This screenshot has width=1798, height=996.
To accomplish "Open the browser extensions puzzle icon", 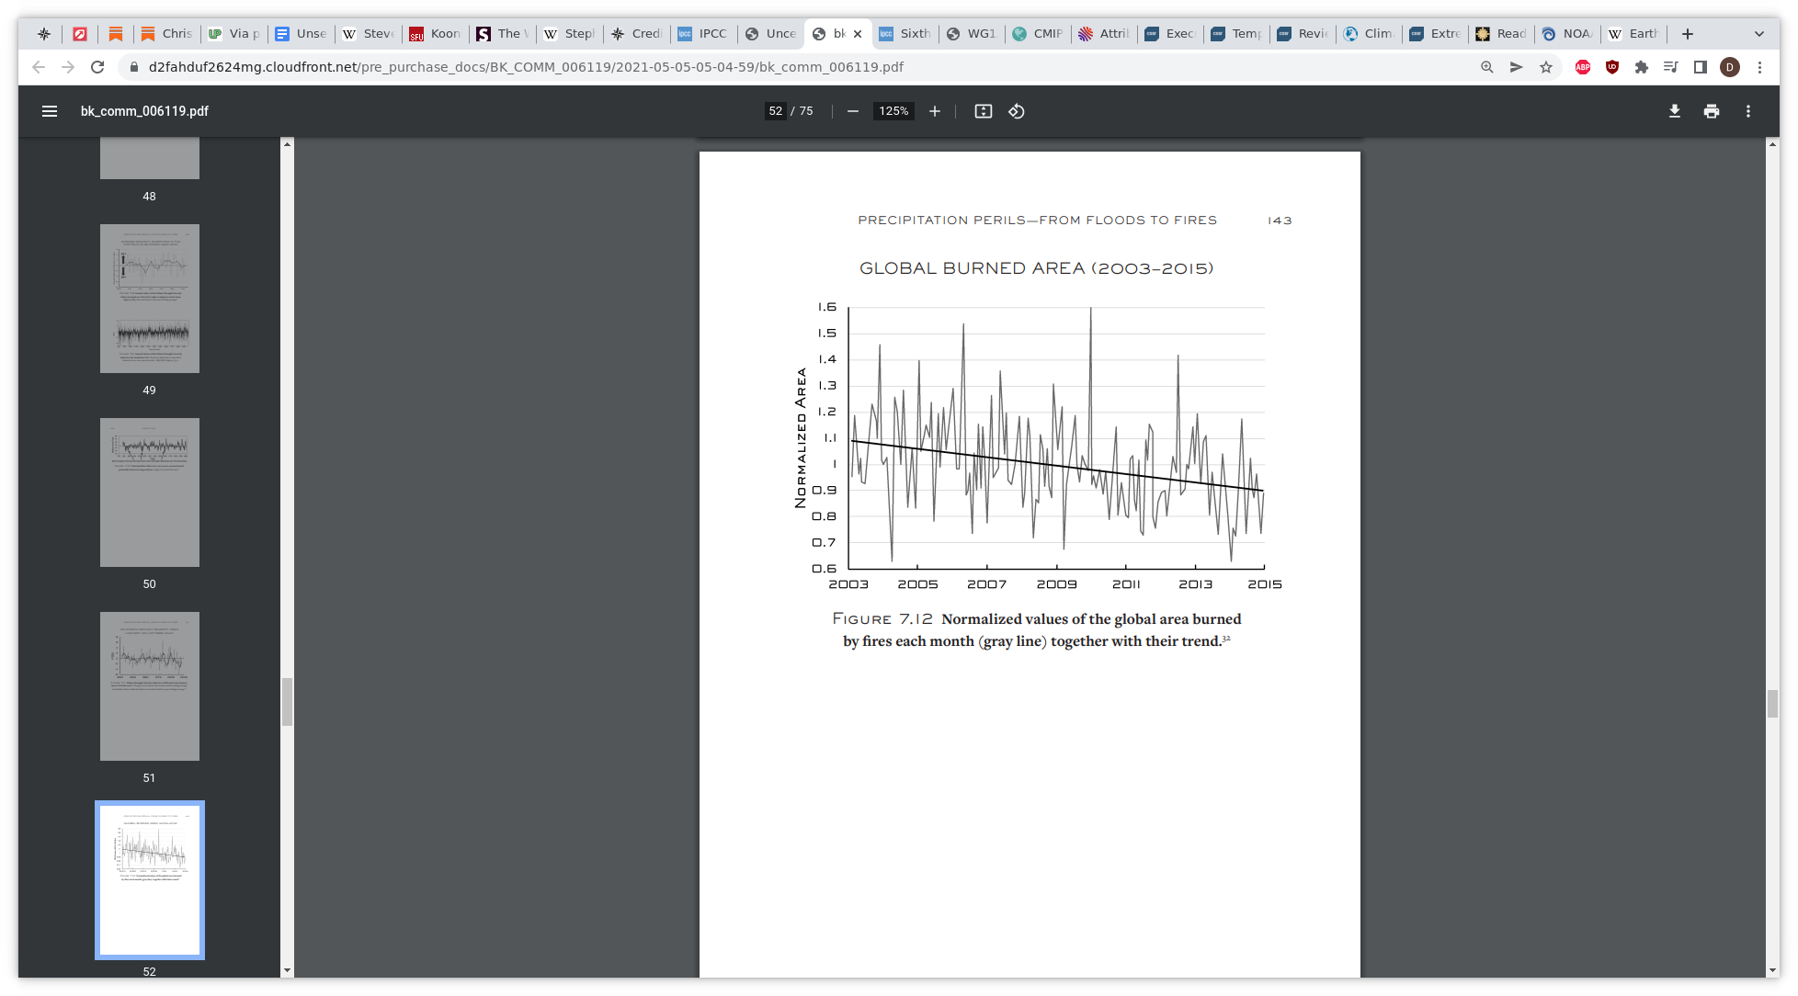I will pyautogui.click(x=1642, y=67).
